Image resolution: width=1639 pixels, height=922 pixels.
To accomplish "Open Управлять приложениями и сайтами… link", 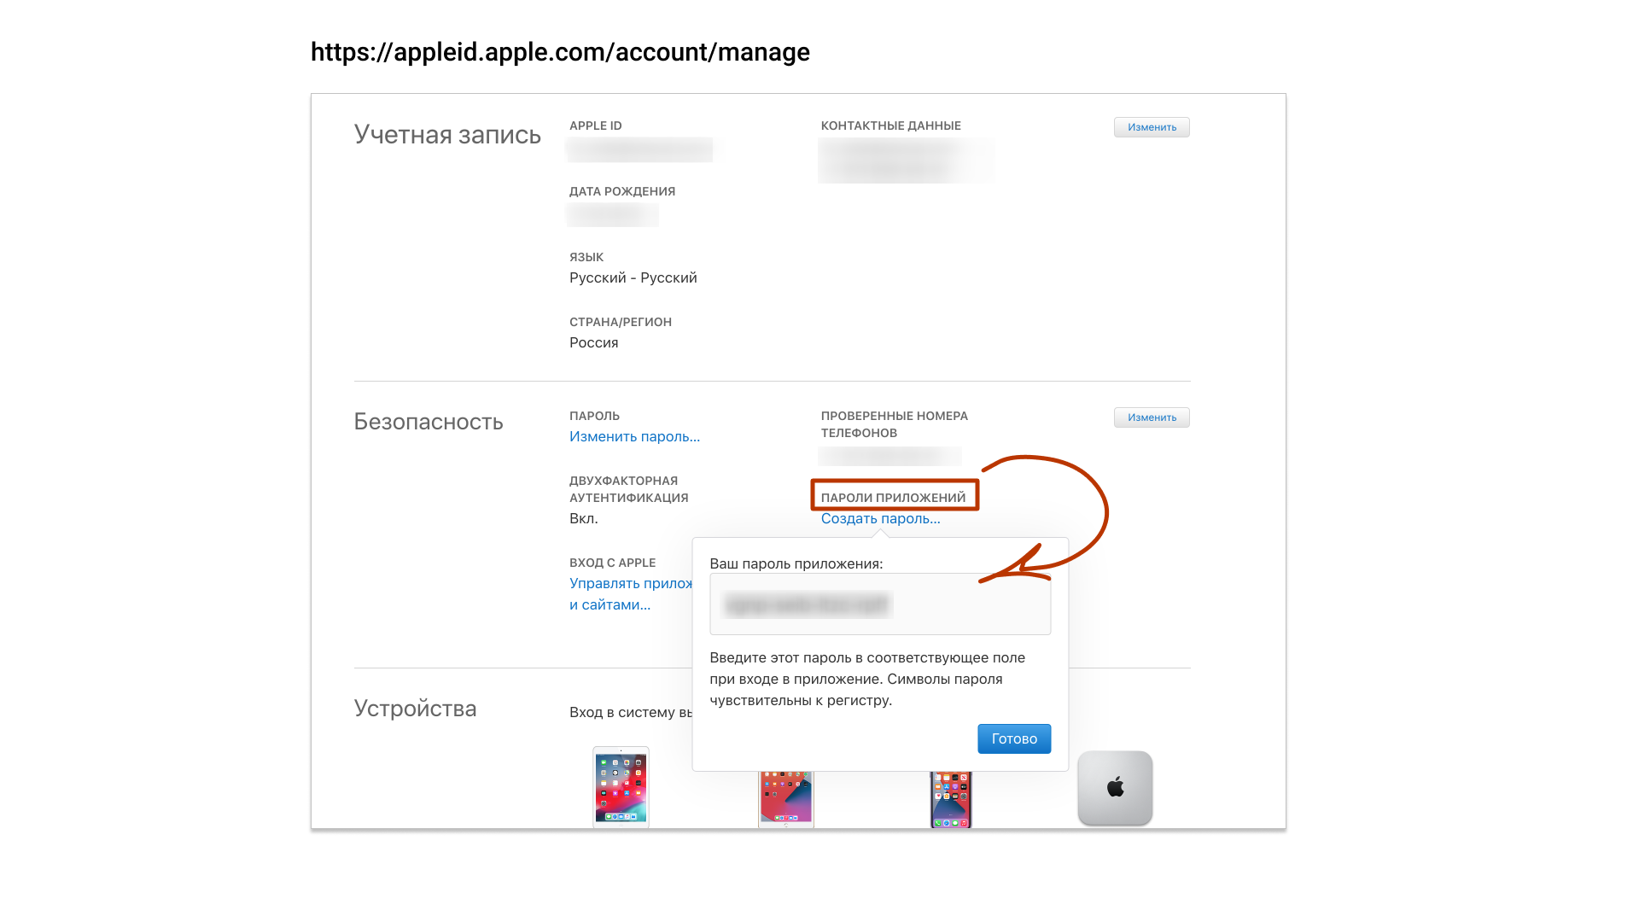I will (631, 594).
